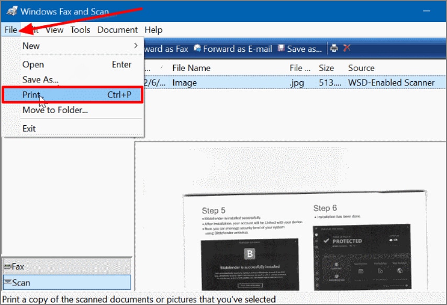Image resolution: width=447 pixels, height=305 pixels.
Task: Switch to the Fax view
Action: tap(66, 267)
